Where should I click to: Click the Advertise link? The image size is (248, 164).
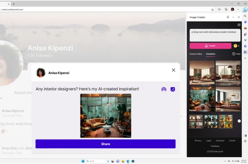click(220, 141)
